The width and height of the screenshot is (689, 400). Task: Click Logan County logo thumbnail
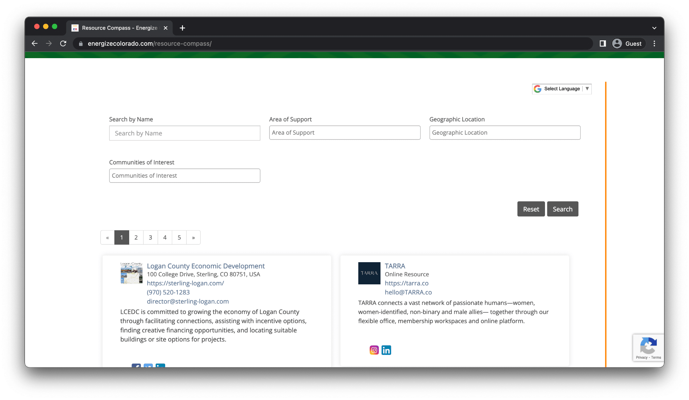[132, 273]
